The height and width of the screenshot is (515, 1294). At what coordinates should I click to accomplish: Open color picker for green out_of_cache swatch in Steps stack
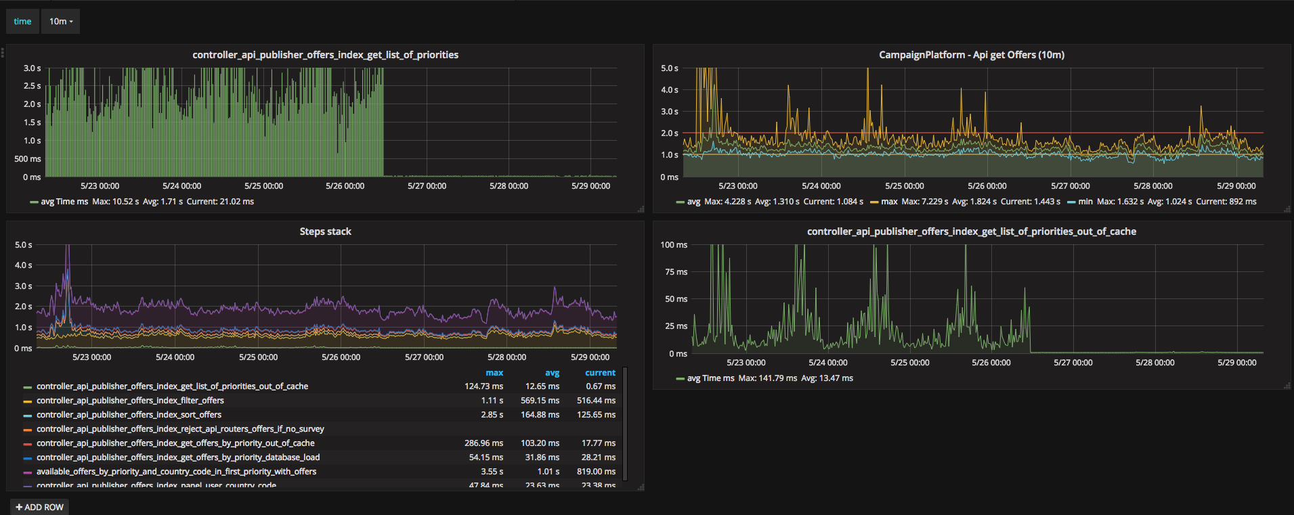(x=28, y=387)
